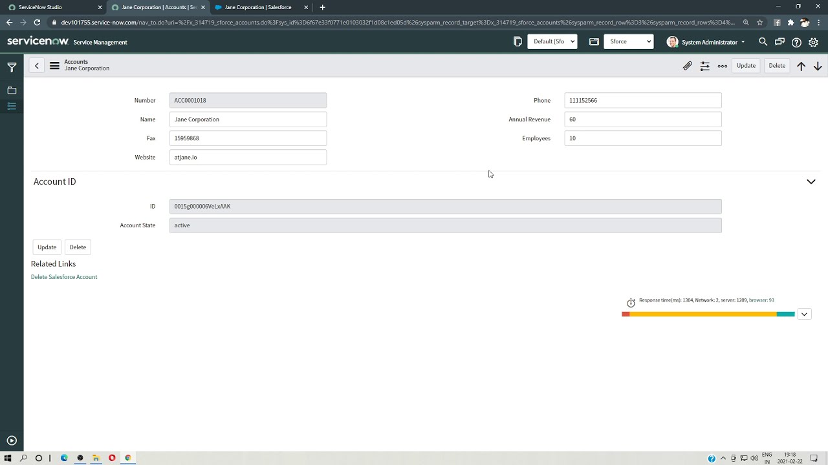
Task: Click the more options ellipsis icon
Action: coord(722,65)
